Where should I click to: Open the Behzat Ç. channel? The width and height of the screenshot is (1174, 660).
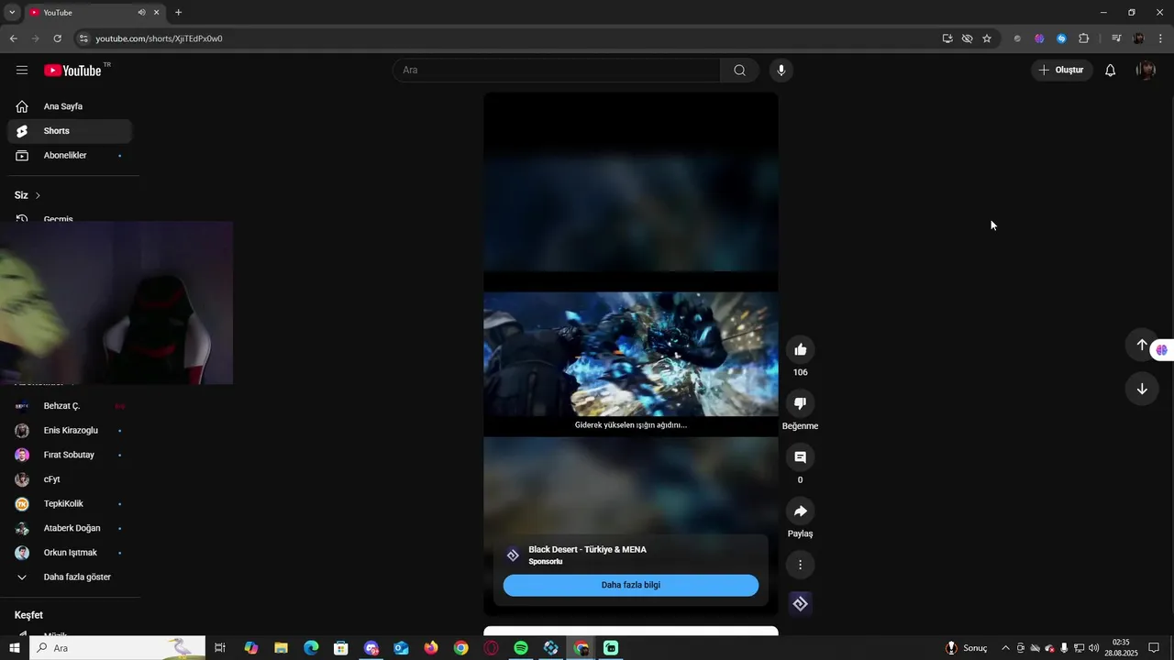(x=70, y=406)
